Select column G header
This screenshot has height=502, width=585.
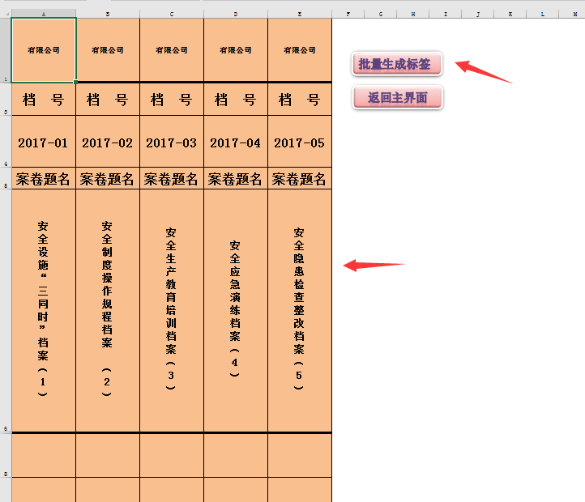(381, 15)
